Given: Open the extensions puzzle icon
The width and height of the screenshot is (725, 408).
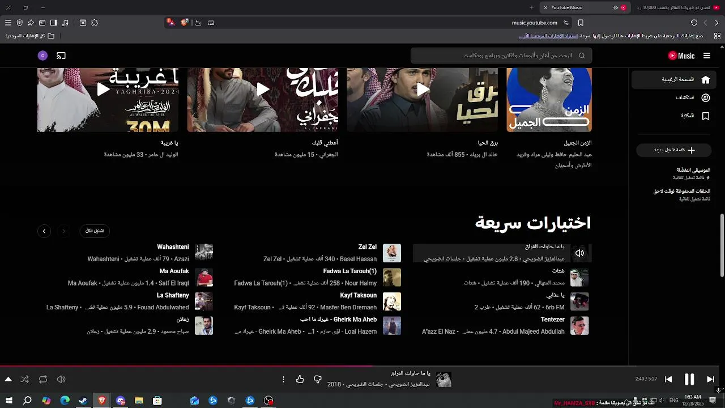Looking at the screenshot, I should [x=95, y=23].
